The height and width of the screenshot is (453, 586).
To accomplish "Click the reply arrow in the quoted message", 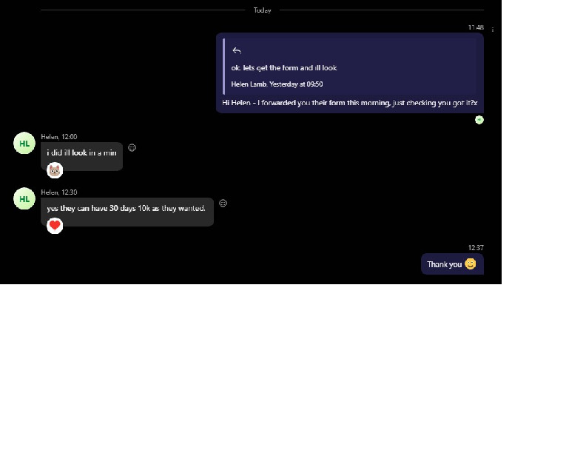I will point(237,51).
